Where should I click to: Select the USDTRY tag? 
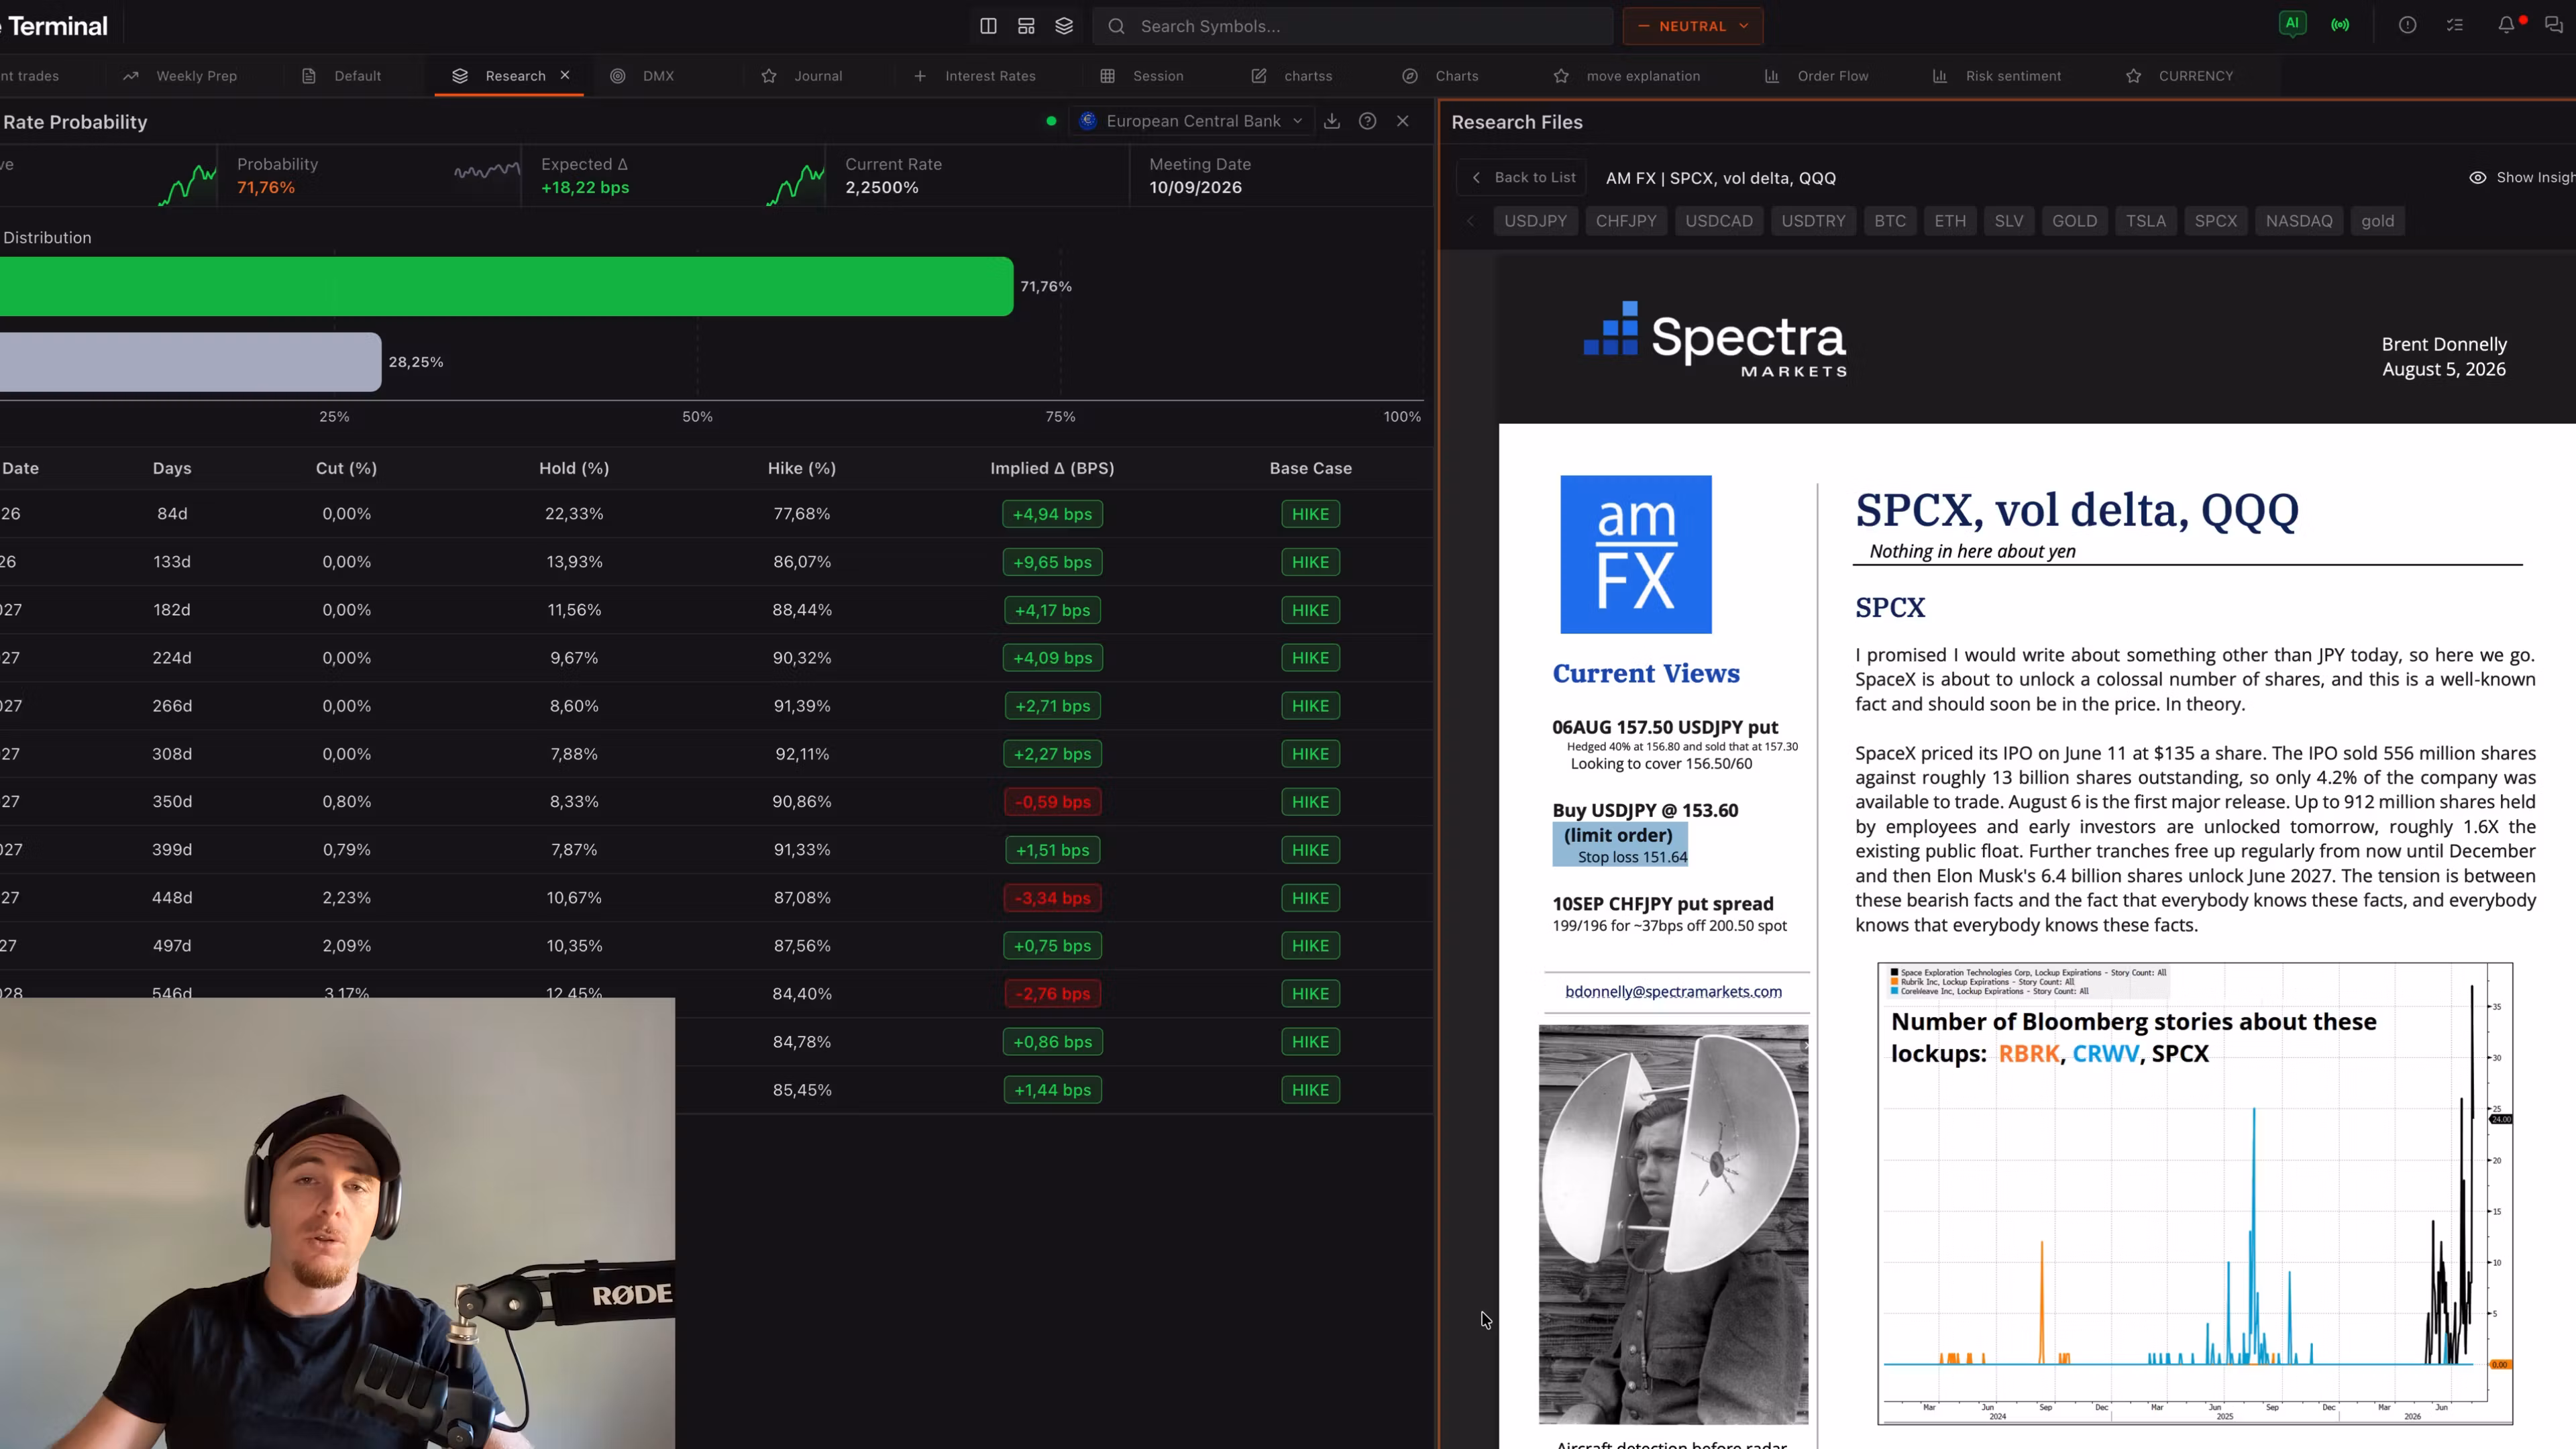(x=1813, y=221)
